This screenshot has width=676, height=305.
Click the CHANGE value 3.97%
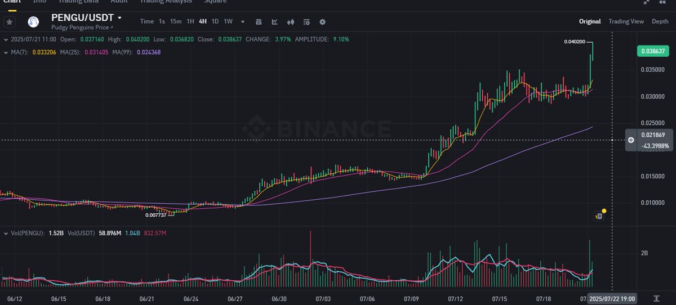click(x=282, y=39)
